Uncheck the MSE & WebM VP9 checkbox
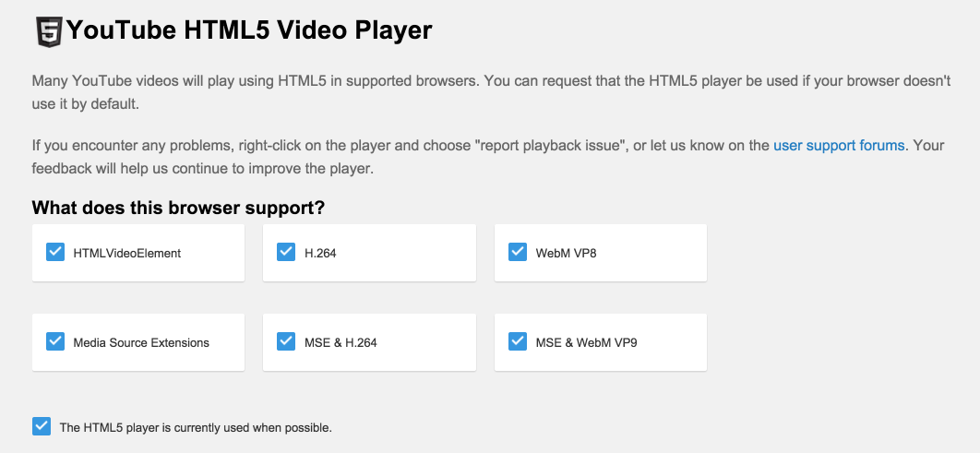This screenshot has width=980, height=453. (x=518, y=341)
